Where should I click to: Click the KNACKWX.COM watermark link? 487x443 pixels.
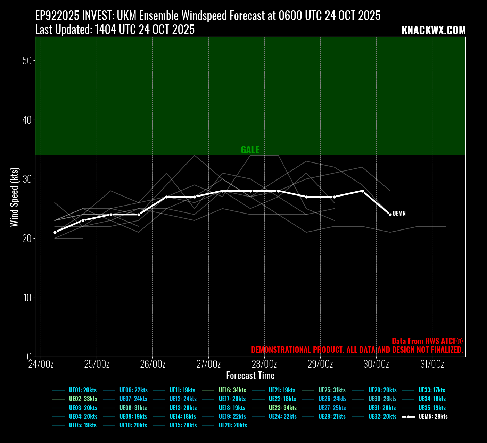(434, 31)
